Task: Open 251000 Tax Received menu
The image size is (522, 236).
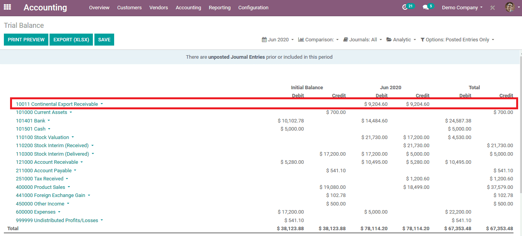Action: pyautogui.click(x=42, y=179)
